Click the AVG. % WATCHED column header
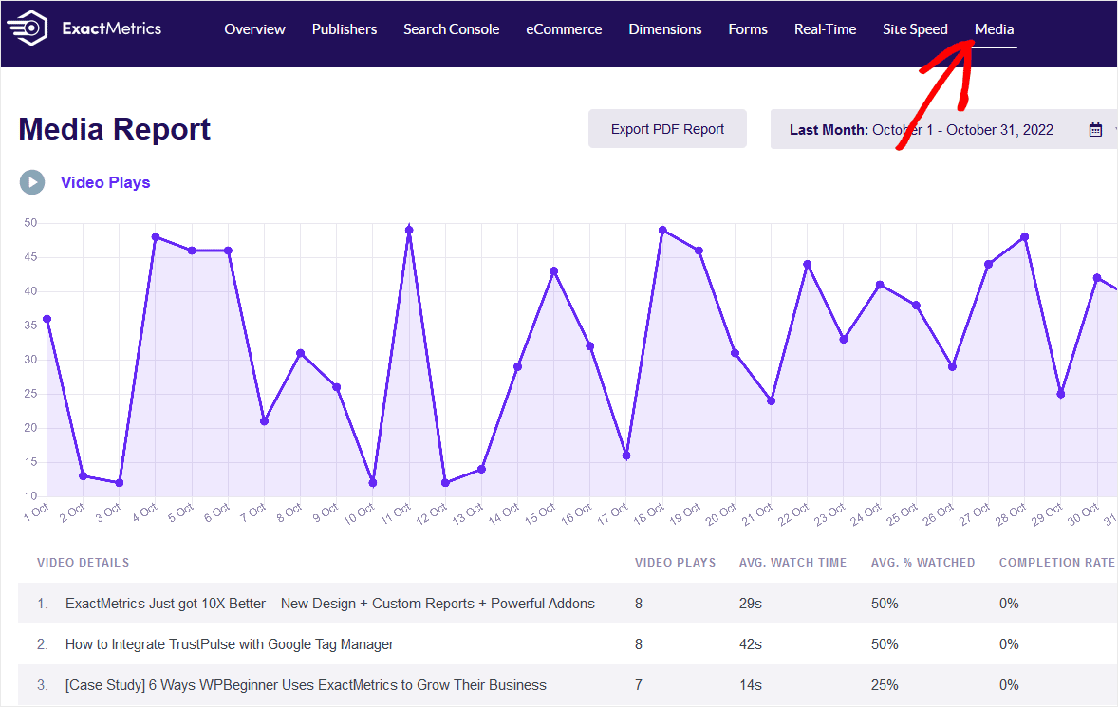The image size is (1118, 707). pos(922,563)
